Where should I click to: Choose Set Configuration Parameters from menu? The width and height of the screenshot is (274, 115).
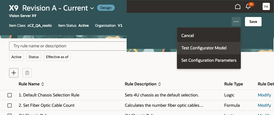click(x=209, y=60)
